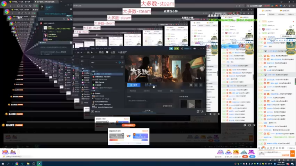The width and height of the screenshot is (296, 166).
Task: Open the Windows Start menu
Action: click(x=3, y=164)
